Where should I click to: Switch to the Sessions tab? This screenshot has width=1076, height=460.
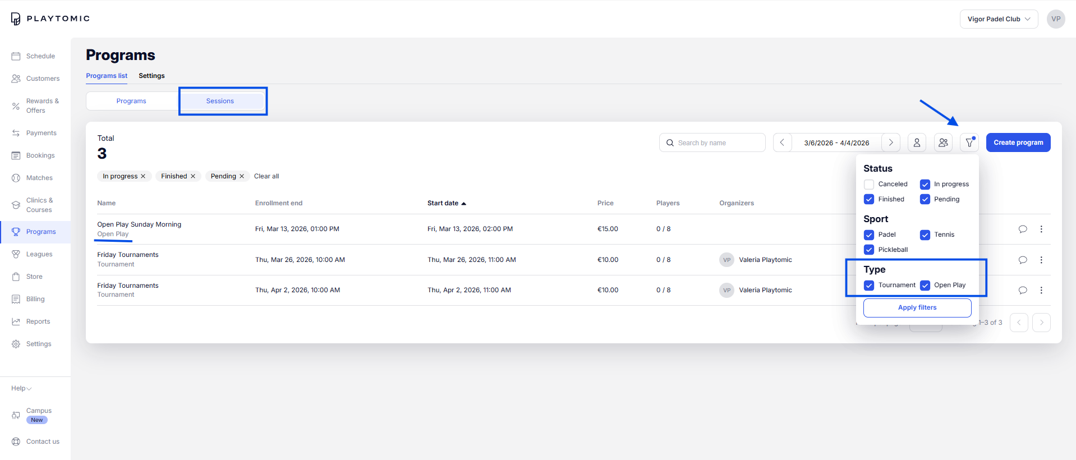(220, 101)
